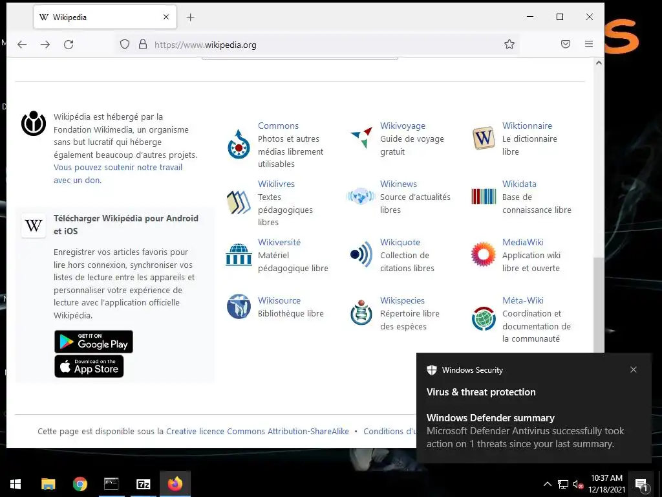Screen dimensions: 662x497
Task: Dismiss the Windows Security notification
Action: click(x=634, y=370)
